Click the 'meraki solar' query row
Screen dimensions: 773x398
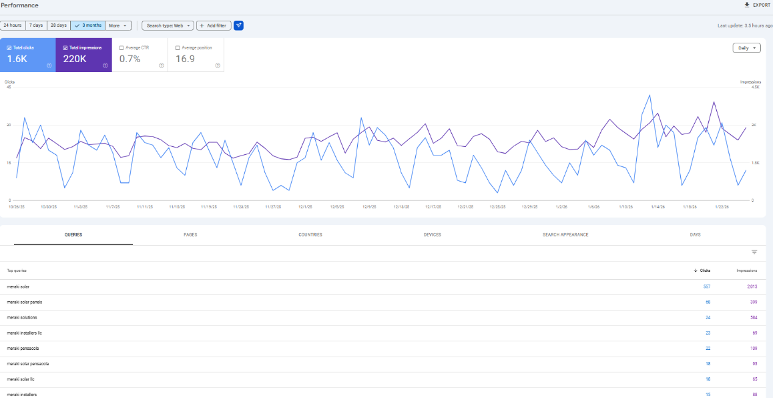point(382,286)
